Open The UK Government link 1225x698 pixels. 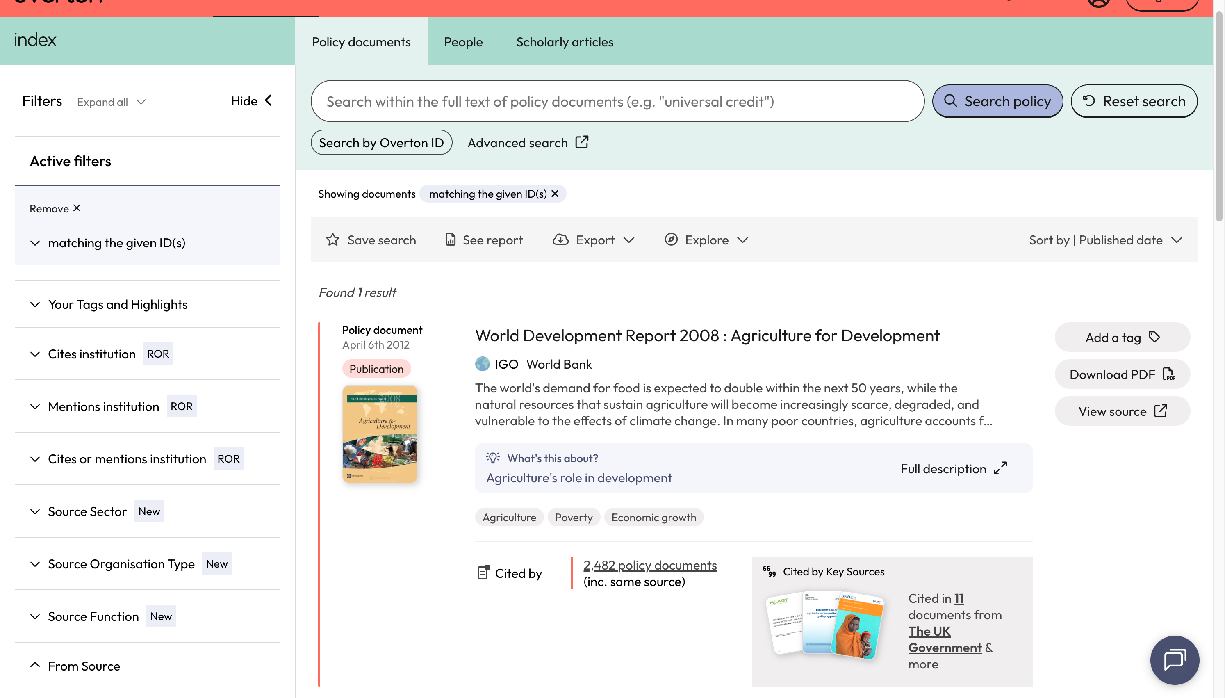tap(945, 639)
